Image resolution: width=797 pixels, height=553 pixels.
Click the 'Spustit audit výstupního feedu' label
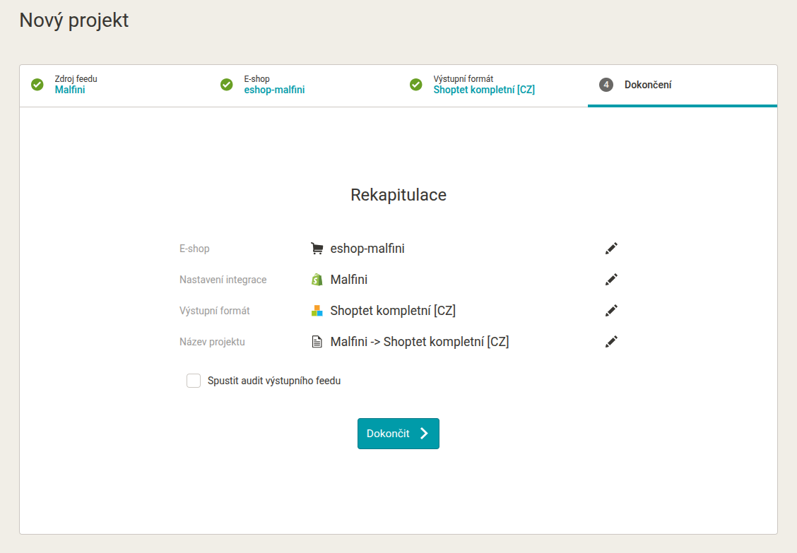pyautogui.click(x=274, y=381)
